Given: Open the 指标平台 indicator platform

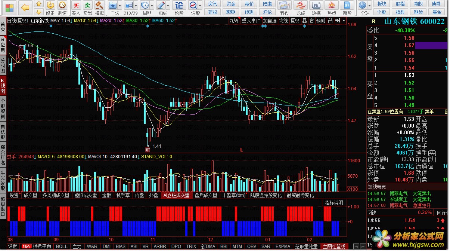Looking at the screenshot, I should [x=42, y=247].
